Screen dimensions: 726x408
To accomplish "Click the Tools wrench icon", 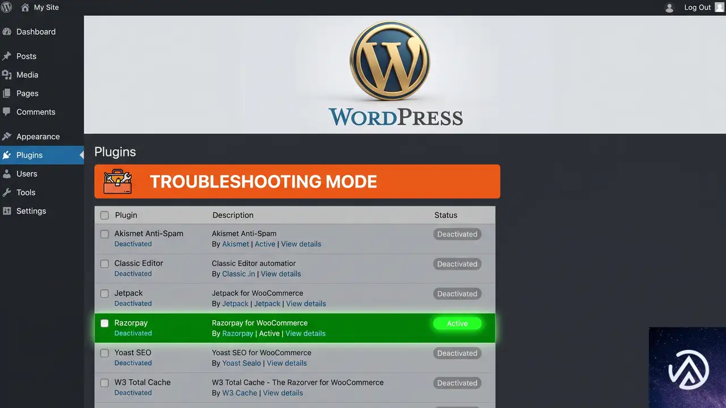I will [x=7, y=192].
